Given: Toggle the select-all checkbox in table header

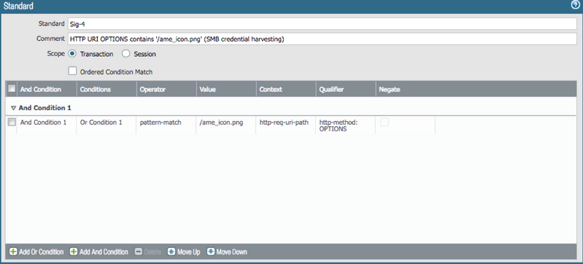Looking at the screenshot, I should click(12, 88).
